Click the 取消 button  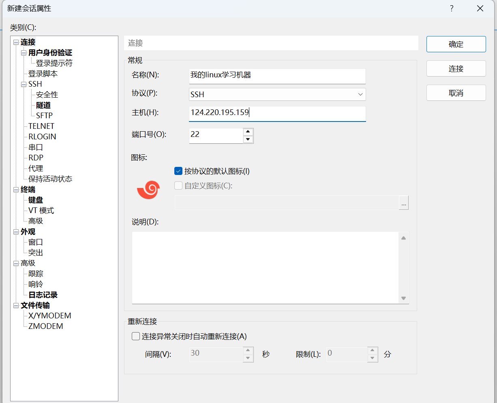(456, 93)
